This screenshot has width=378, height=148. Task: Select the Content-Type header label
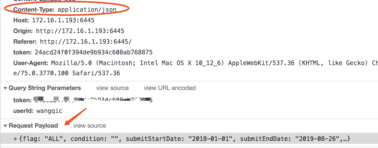coord(34,10)
